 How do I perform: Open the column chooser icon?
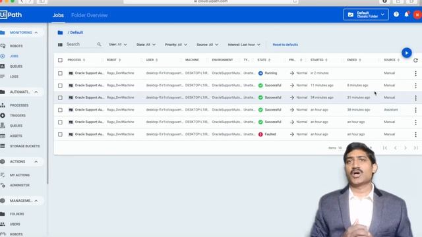(x=60, y=45)
